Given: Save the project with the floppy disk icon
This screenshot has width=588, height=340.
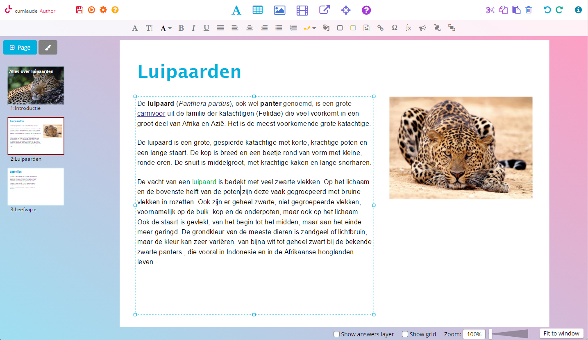Looking at the screenshot, I should 79,10.
